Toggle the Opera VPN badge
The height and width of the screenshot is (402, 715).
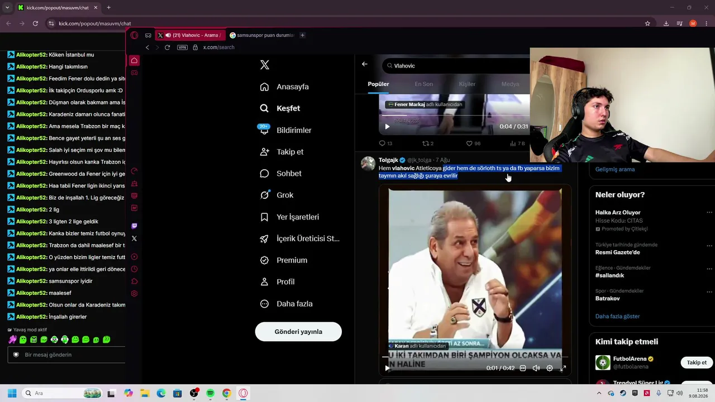(x=182, y=47)
